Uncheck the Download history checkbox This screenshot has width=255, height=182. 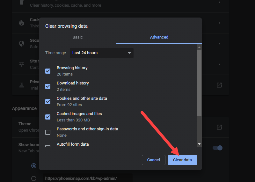(48, 86)
